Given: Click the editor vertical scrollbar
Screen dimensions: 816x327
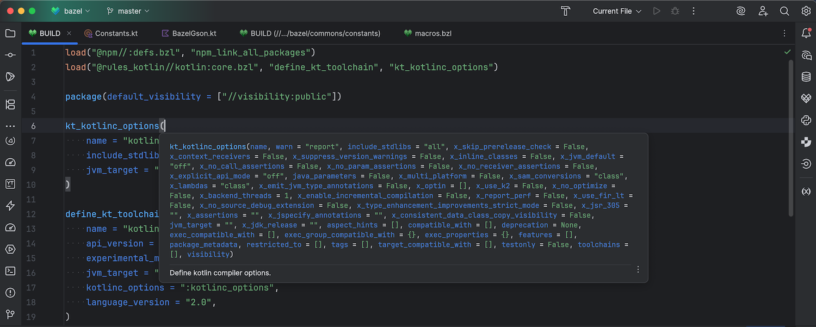Looking at the screenshot, I should [791, 138].
